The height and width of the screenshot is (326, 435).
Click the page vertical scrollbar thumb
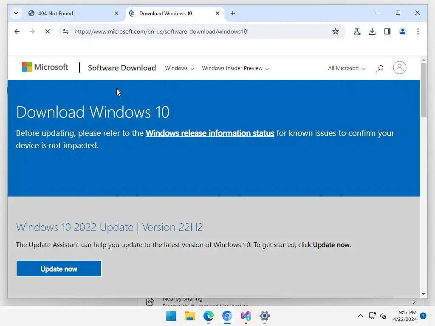(x=424, y=90)
